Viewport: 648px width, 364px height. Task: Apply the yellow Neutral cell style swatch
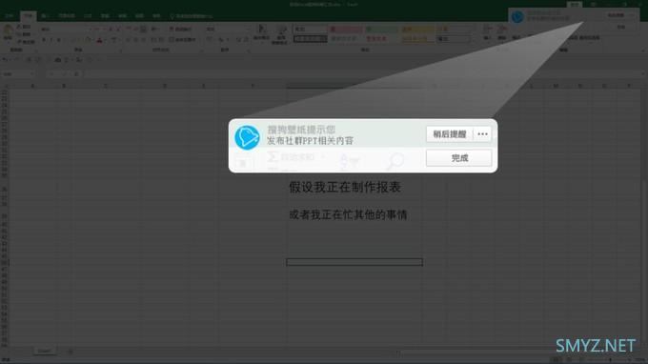[x=417, y=30]
